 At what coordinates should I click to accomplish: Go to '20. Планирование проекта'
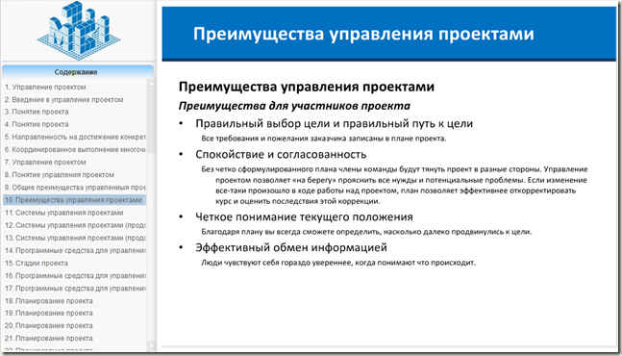49,326
